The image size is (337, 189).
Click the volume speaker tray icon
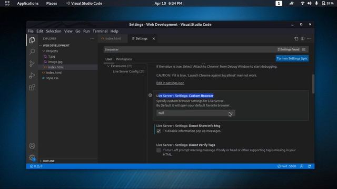(x=309, y=3)
